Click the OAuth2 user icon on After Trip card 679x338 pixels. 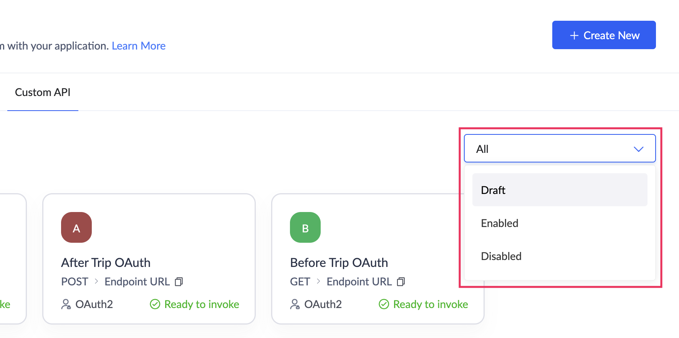66,304
